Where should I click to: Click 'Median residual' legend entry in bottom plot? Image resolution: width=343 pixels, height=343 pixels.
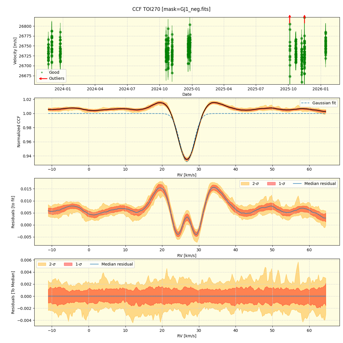coord(112,264)
